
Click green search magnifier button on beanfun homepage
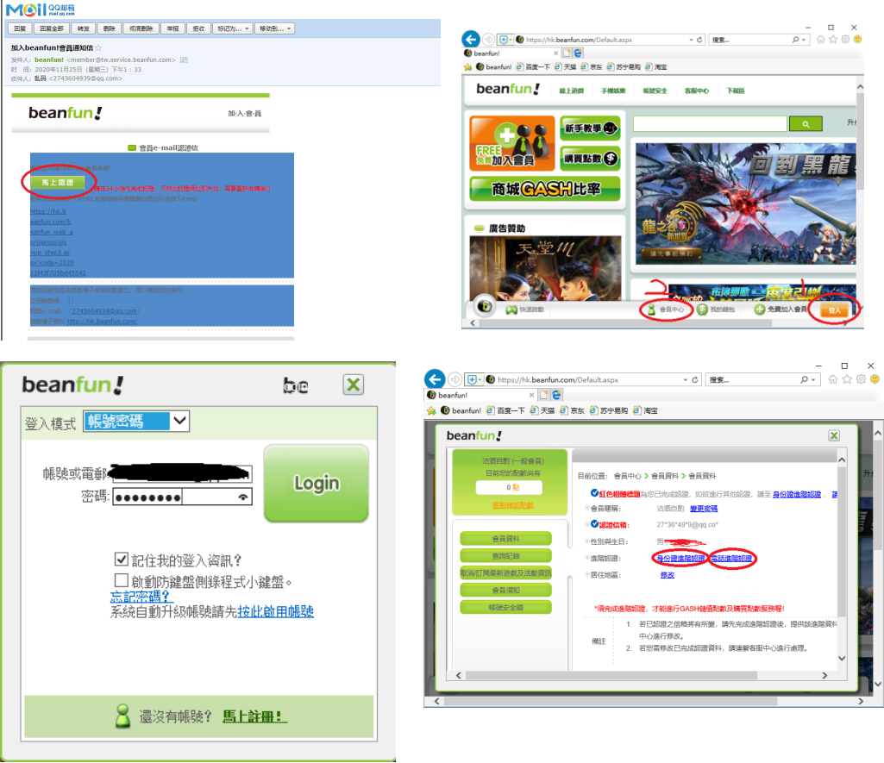pos(806,124)
